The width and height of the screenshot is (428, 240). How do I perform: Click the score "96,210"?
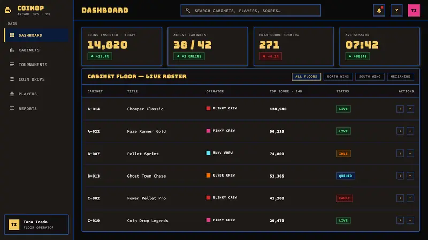tap(277, 131)
